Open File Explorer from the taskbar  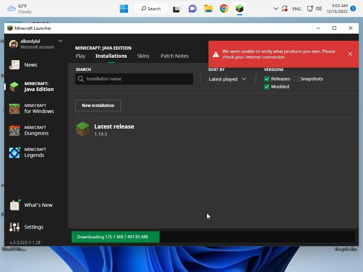[208, 9]
